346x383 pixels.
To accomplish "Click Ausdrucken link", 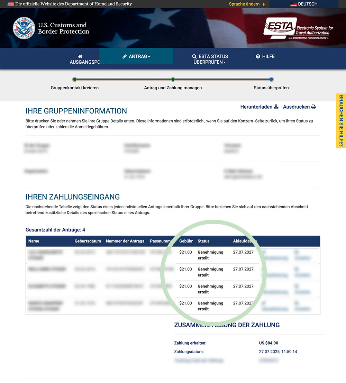I will click(x=299, y=107).
